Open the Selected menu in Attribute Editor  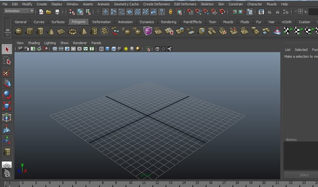[301, 50]
